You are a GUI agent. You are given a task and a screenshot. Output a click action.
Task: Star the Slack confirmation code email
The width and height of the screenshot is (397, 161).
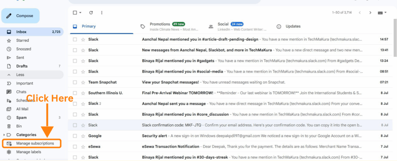(83, 125)
